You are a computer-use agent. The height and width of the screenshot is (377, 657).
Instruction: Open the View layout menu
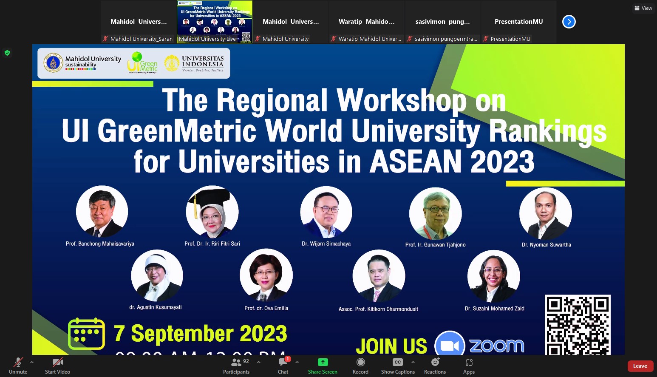pyautogui.click(x=643, y=8)
